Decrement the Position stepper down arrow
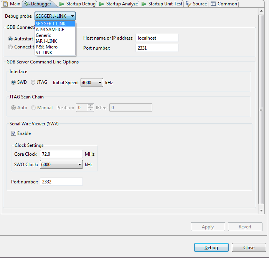Screen dimensions: 269x258 [x=91, y=110]
